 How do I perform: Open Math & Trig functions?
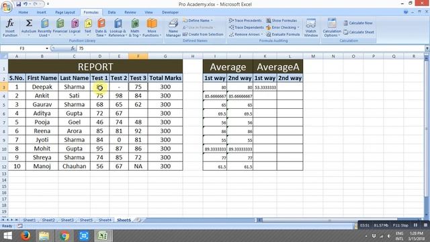click(x=134, y=28)
